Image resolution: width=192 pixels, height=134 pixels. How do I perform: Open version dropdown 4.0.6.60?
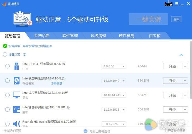(x=114, y=66)
